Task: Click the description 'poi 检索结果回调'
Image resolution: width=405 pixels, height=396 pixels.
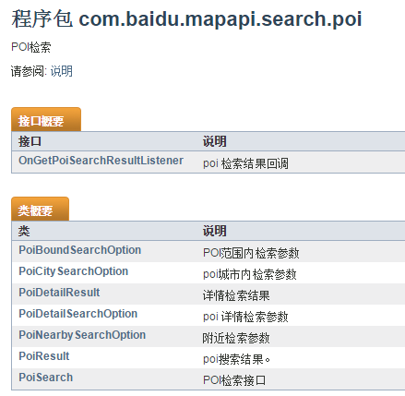Action: pos(245,163)
